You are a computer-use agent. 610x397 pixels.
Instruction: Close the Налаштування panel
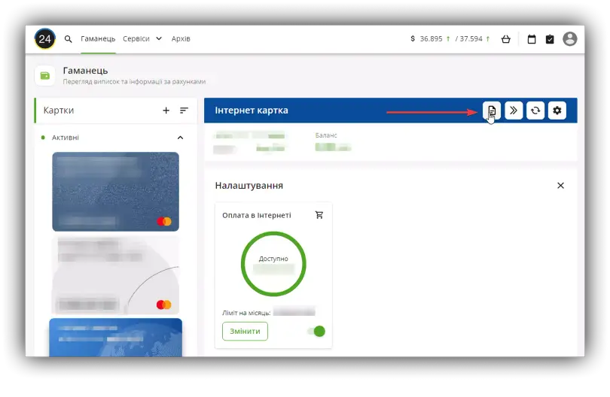coord(560,185)
